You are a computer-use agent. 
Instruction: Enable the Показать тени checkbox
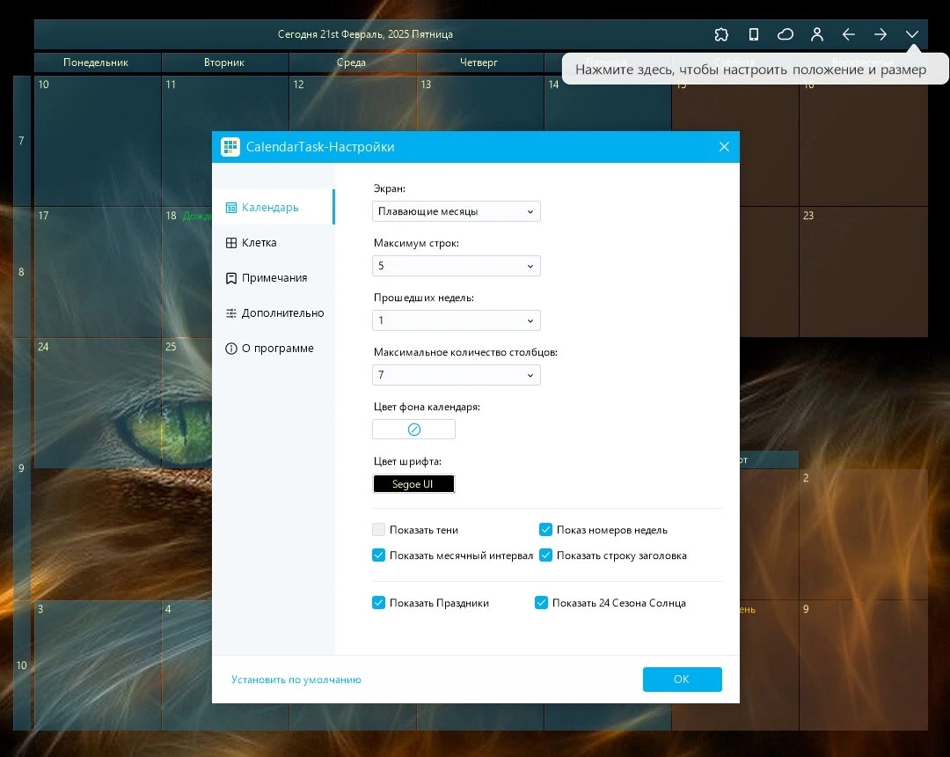378,530
